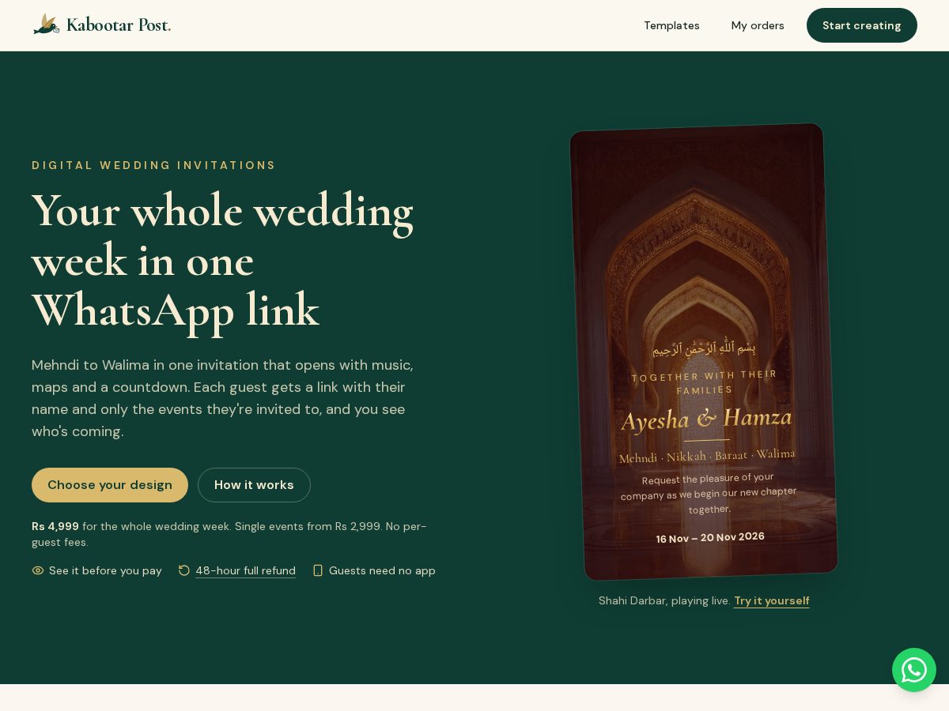Click the headline Your whole wedding week
The height and width of the screenshot is (711, 949).
[x=222, y=260]
